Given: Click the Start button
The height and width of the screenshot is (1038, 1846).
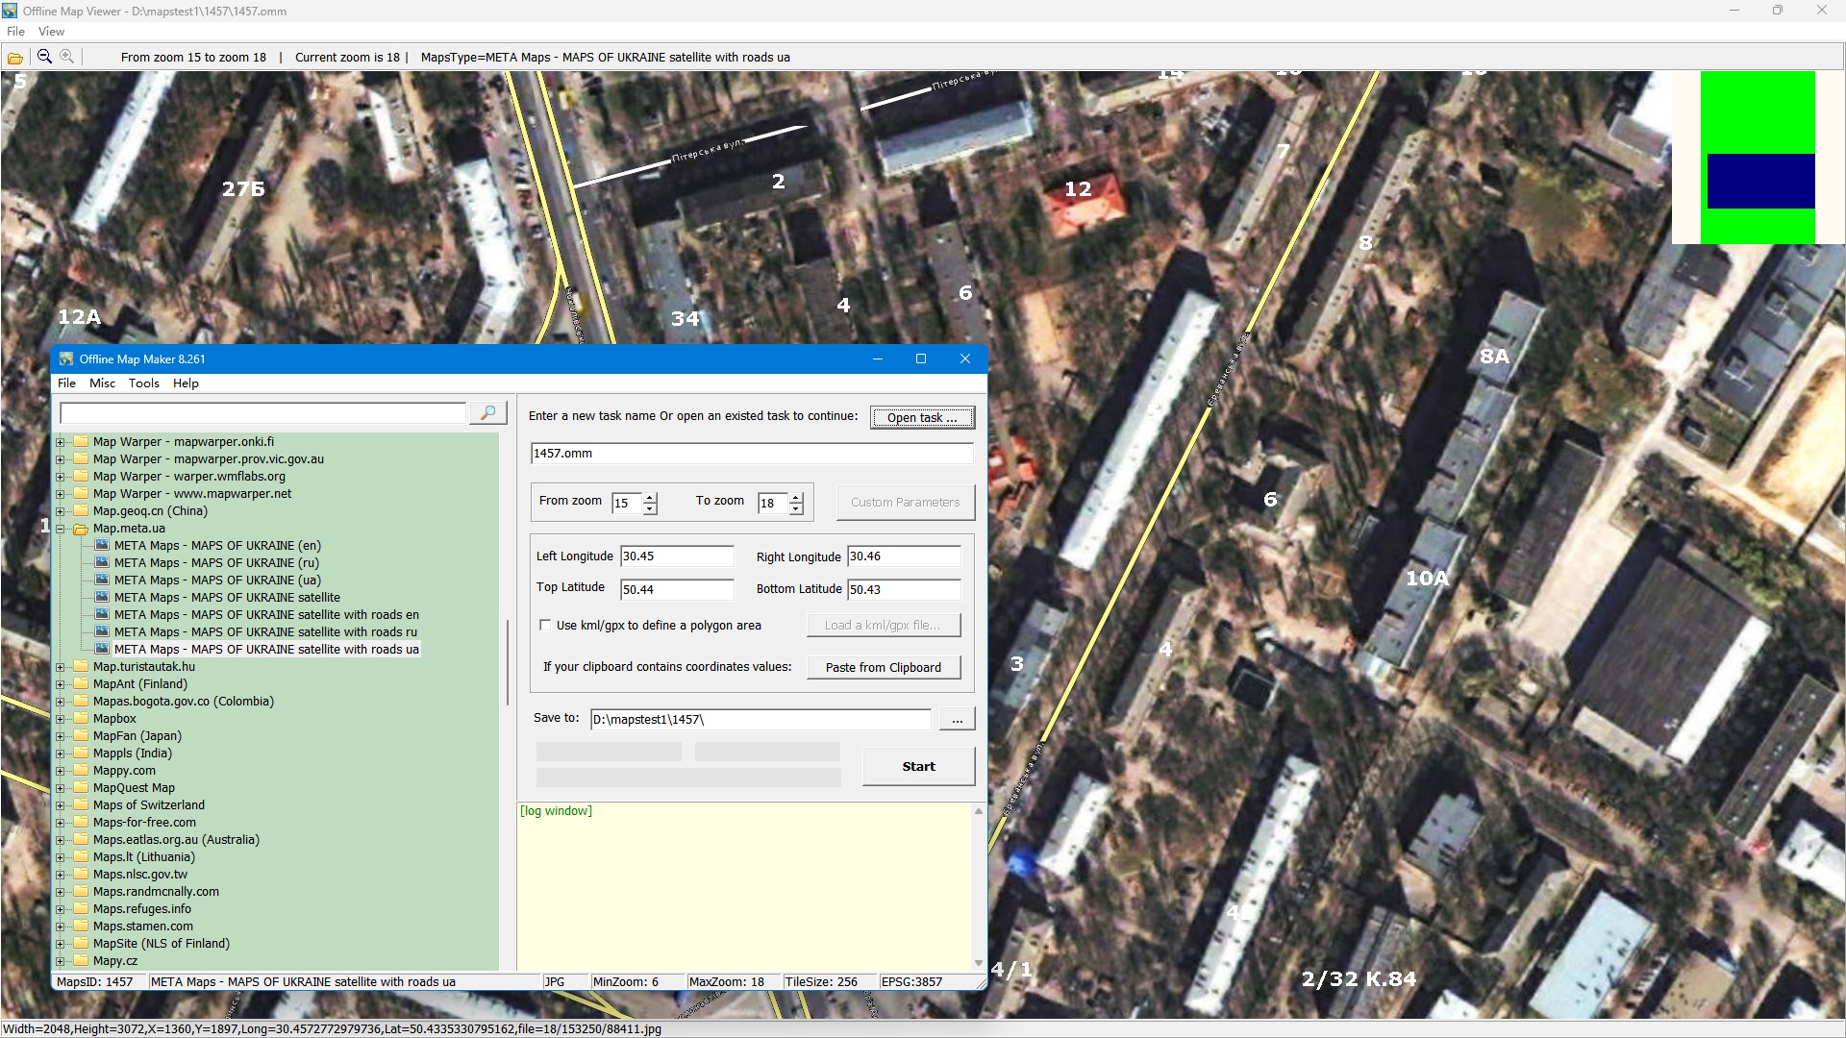Looking at the screenshot, I should (x=918, y=767).
